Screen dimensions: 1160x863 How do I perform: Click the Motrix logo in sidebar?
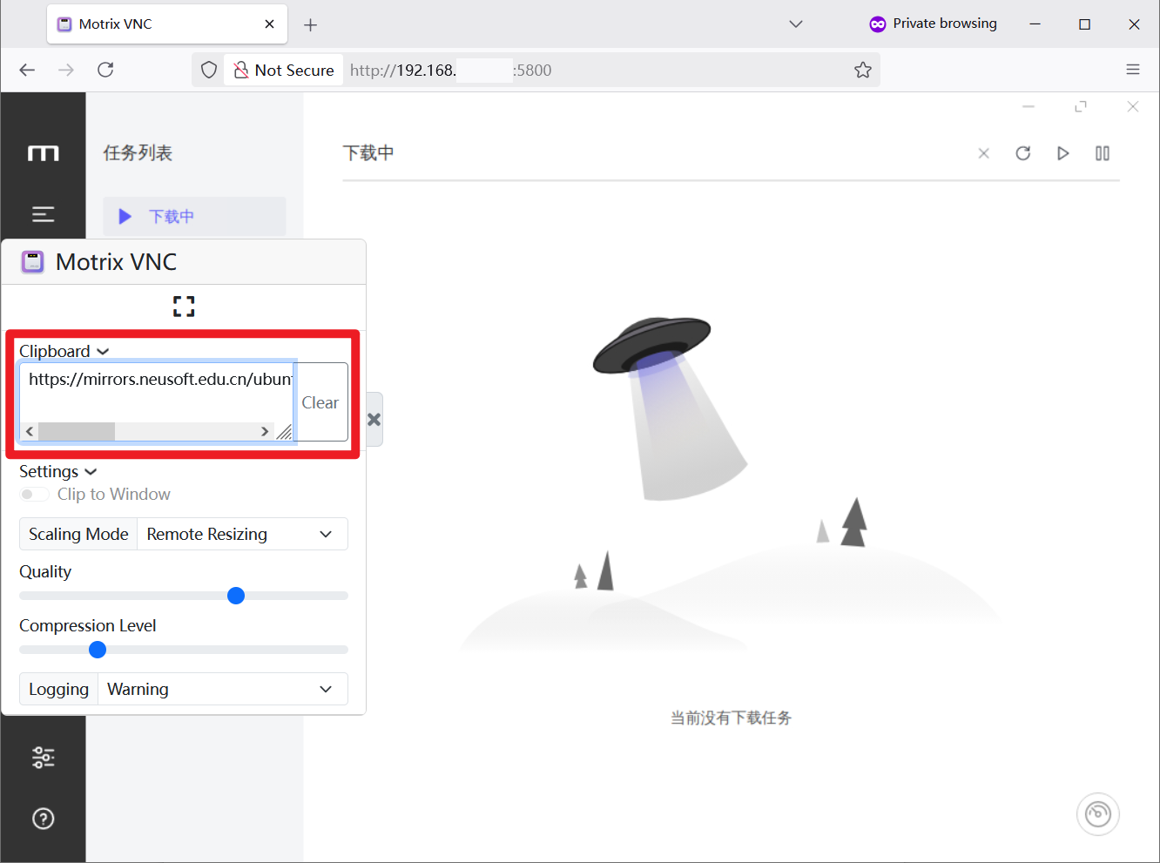tap(43, 154)
